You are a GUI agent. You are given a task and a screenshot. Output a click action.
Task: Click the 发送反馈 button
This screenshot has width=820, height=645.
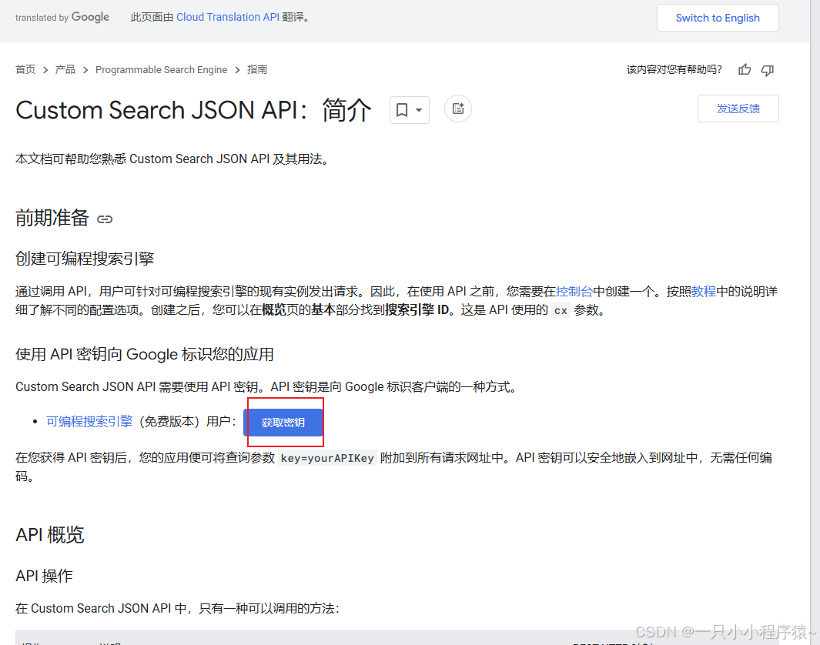click(x=738, y=109)
